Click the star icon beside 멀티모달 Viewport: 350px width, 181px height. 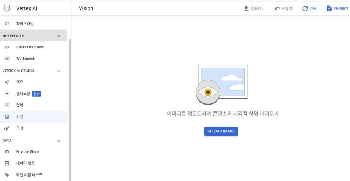(x=7, y=93)
